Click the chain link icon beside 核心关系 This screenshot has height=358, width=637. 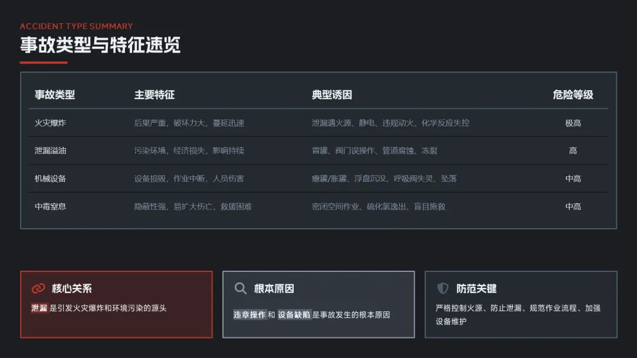[38, 288]
